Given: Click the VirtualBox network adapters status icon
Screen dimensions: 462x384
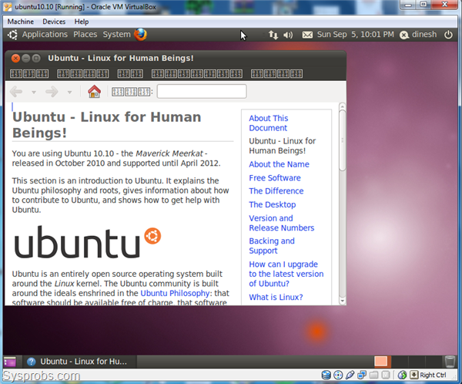Looking at the screenshot, I should click(x=362, y=375).
